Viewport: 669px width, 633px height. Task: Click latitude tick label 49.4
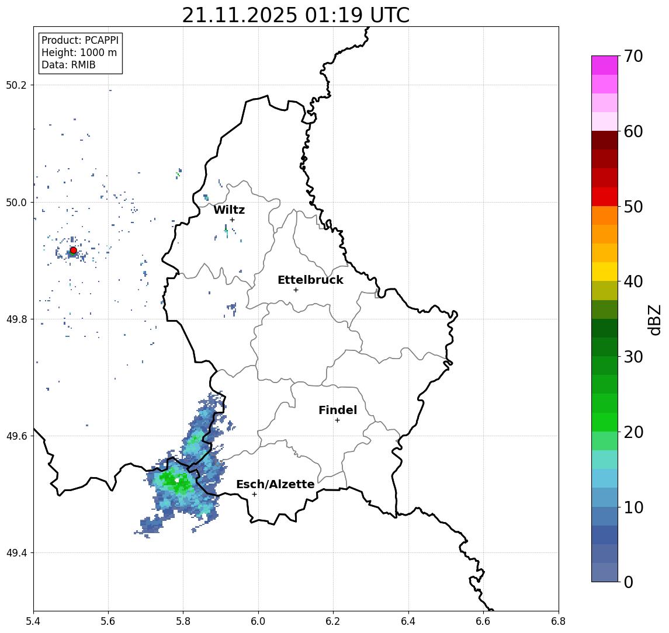[16, 553]
